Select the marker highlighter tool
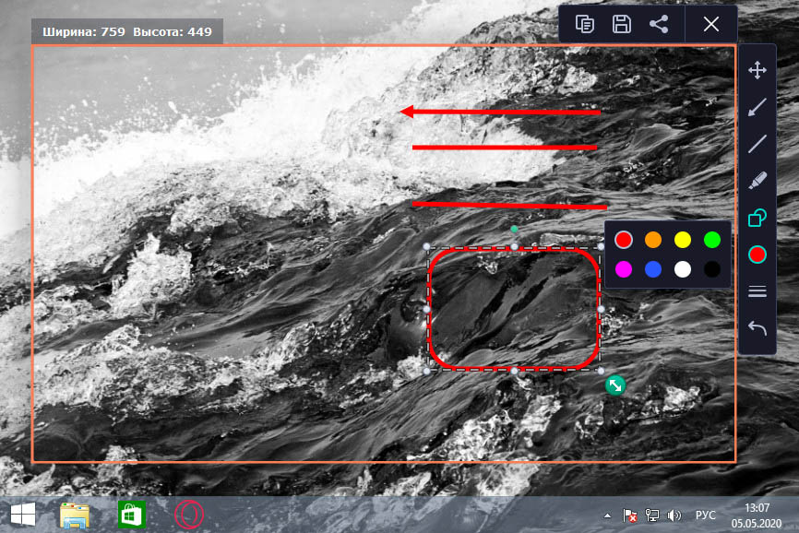The height and width of the screenshot is (533, 799). point(757,181)
